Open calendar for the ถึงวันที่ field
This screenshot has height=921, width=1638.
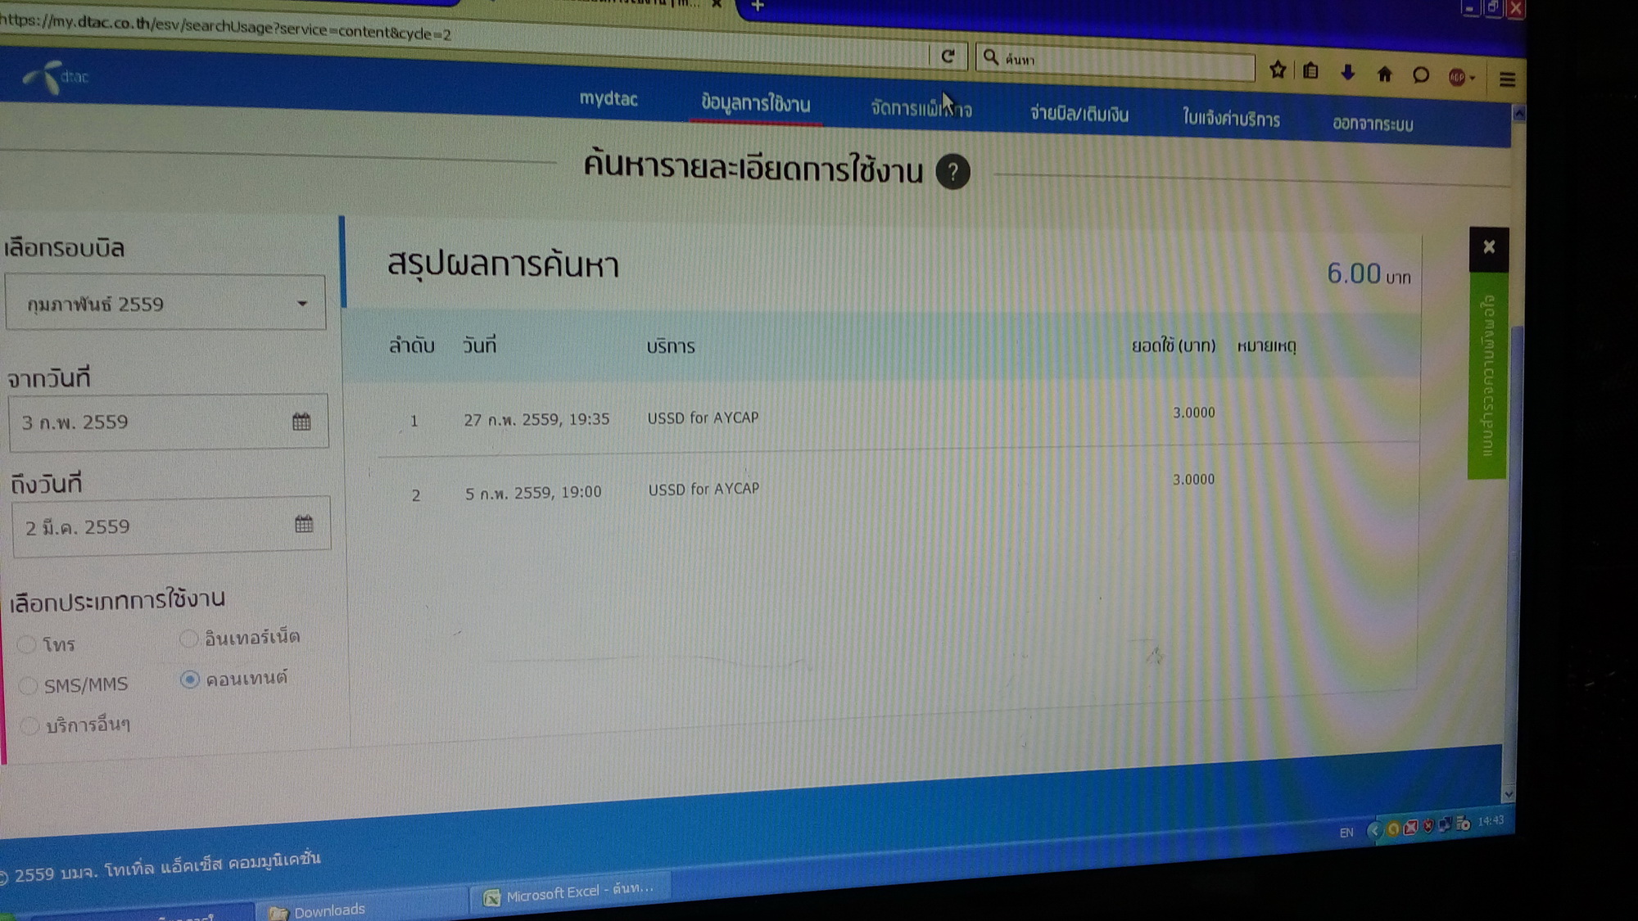pos(304,524)
